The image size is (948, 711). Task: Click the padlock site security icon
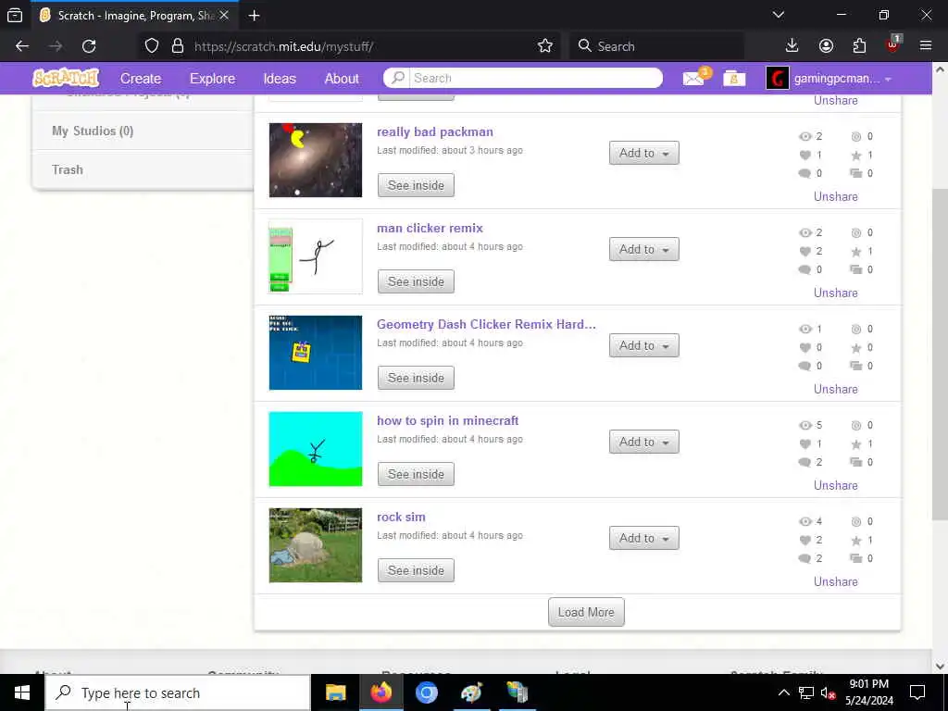178,46
